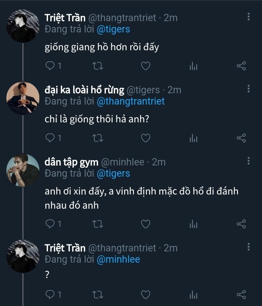Viewport: 262px width, 306px height.
Task: Open more options for first Triệt Trần tweet
Action: (249, 17)
